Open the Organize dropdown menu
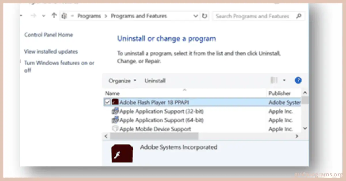The height and width of the screenshot is (181, 346). click(122, 81)
